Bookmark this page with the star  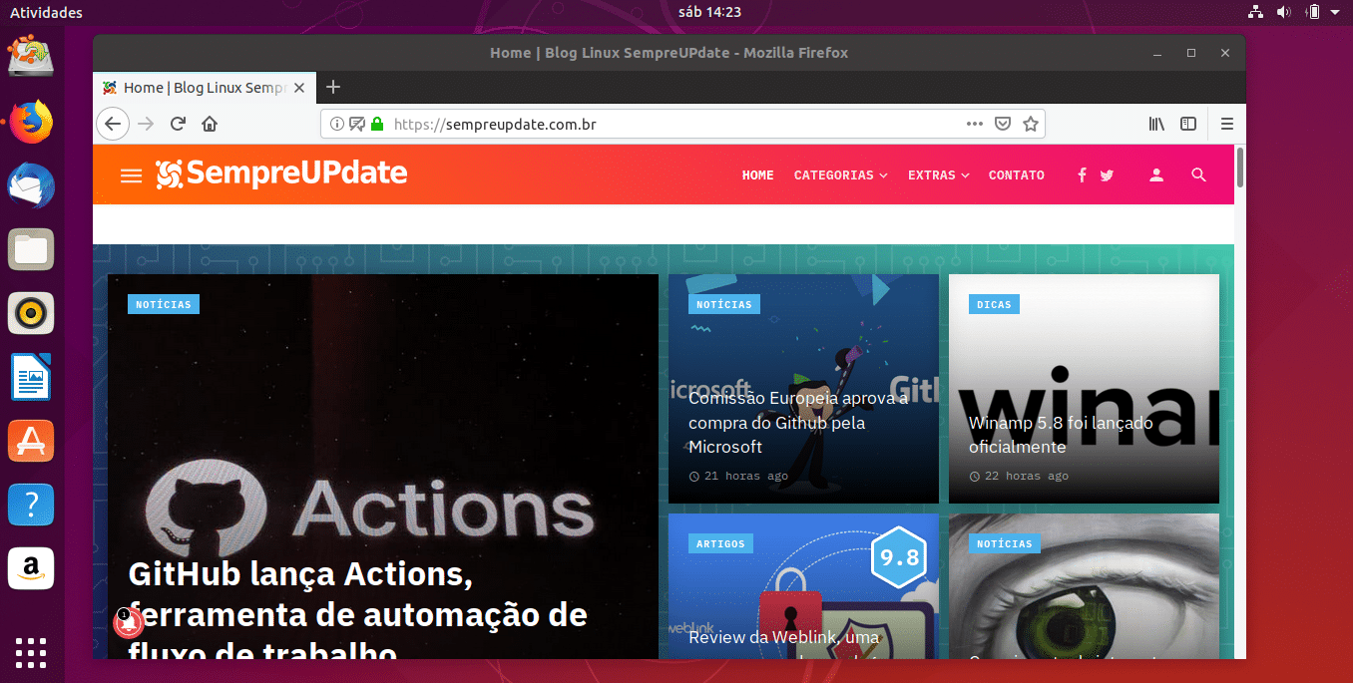pyautogui.click(x=1031, y=124)
